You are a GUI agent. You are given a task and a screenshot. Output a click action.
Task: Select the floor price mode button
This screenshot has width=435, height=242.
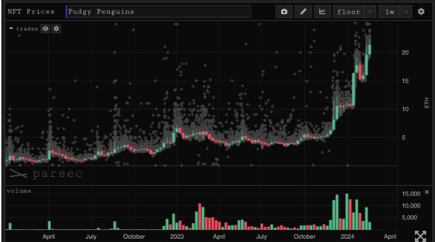[349, 11]
